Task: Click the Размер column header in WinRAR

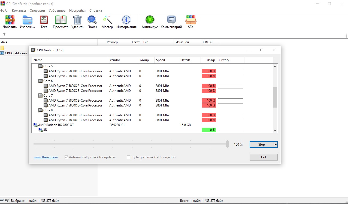Action: pyautogui.click(x=108, y=42)
